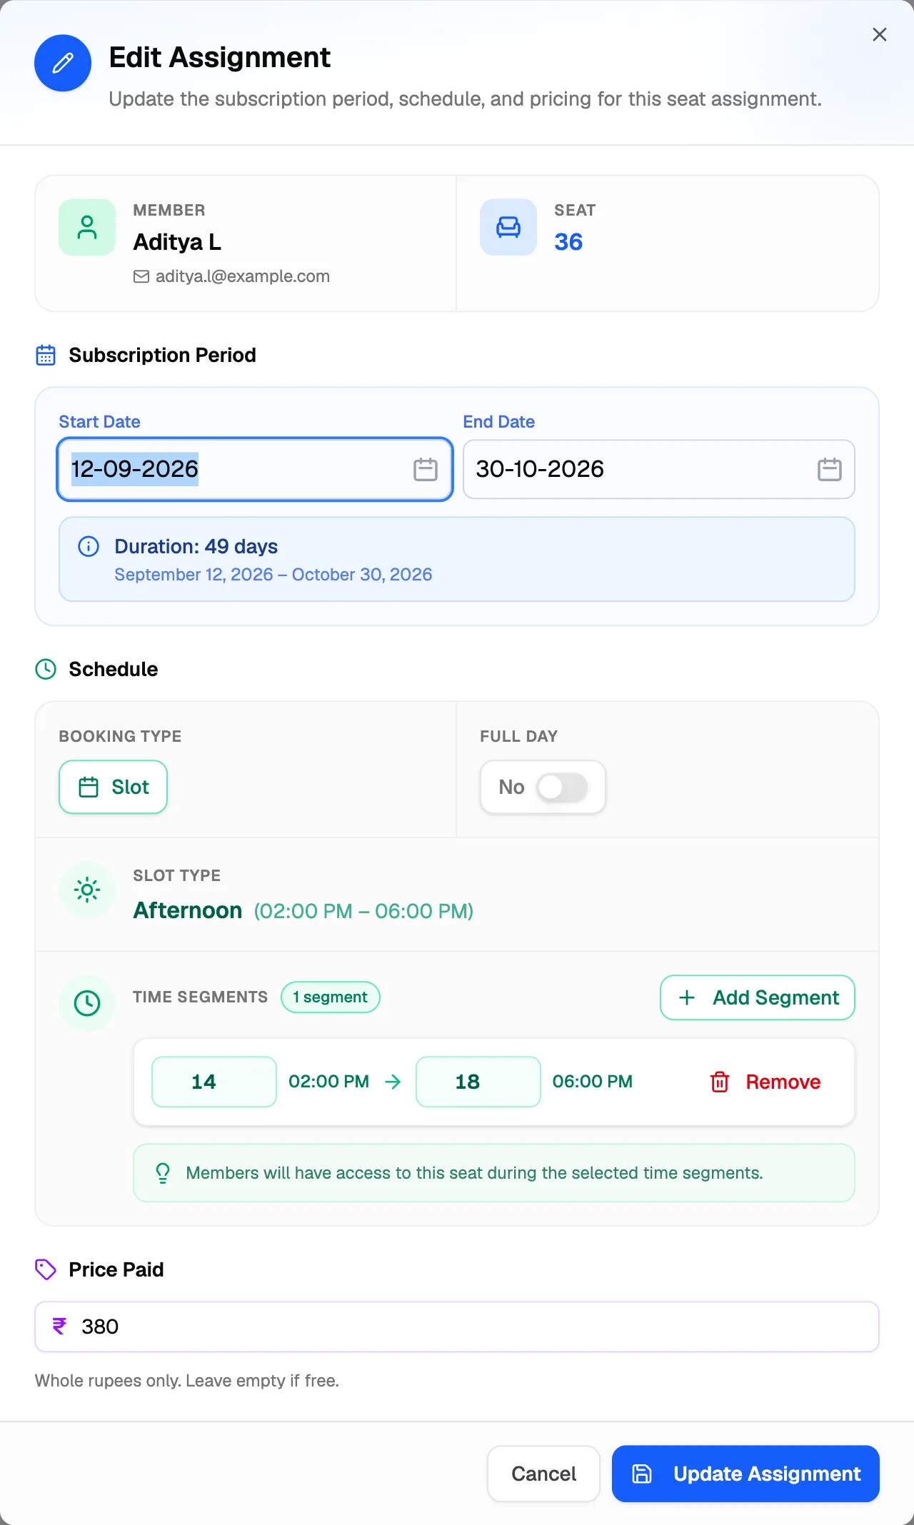
Task: Click the Whole rupees only helper text
Action: (187, 1381)
